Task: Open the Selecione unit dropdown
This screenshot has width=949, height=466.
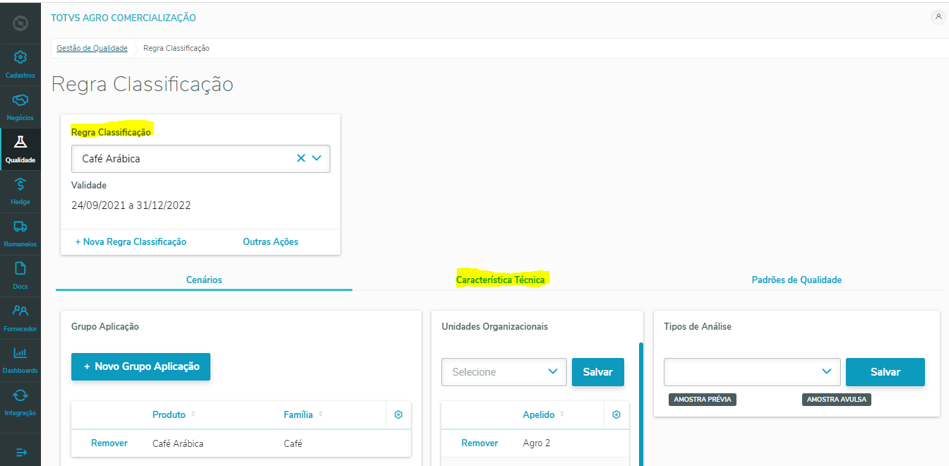Action: click(504, 372)
